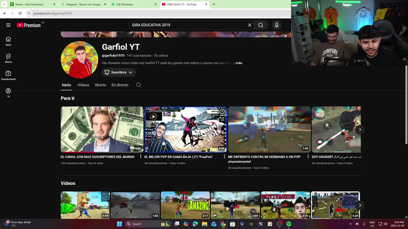Add EL MEJOR PVP video to queue
408x229 pixels.
(x=222, y=119)
